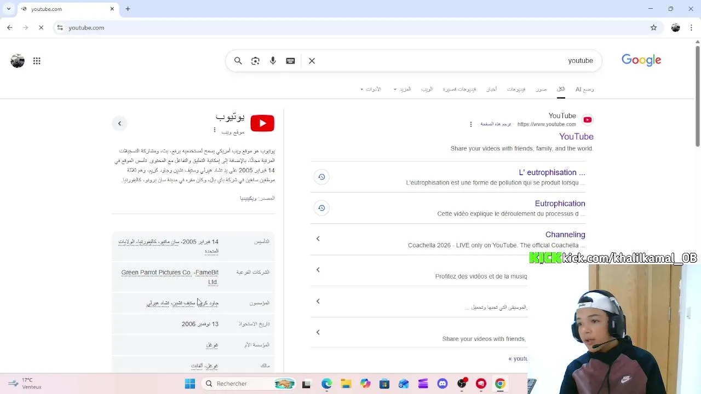Viewport: 701px width, 394px height.
Task: Open the weather widget showing 17°C
Action: coord(25,383)
